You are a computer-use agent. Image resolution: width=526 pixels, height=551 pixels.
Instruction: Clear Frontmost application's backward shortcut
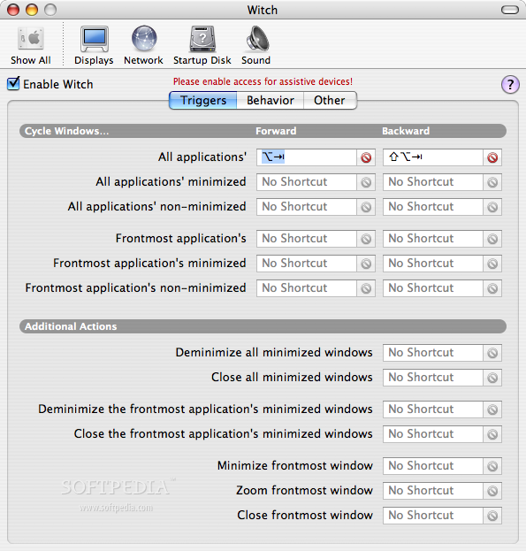(x=492, y=239)
